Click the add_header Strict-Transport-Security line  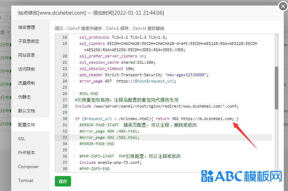tap(144, 75)
